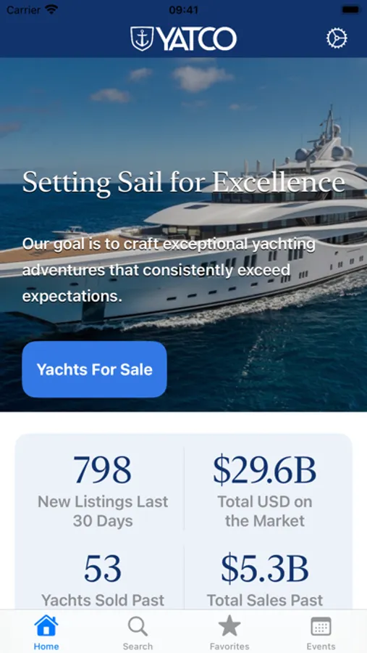
Task: Open the Favorites star icon
Action: click(229, 626)
